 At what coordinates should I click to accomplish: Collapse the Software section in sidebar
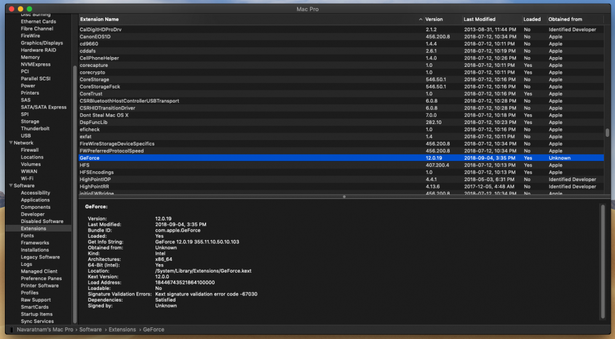(11, 185)
